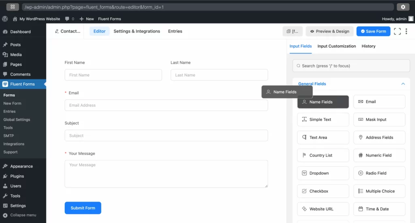
Task: Add the Country List field
Action: tap(323, 155)
